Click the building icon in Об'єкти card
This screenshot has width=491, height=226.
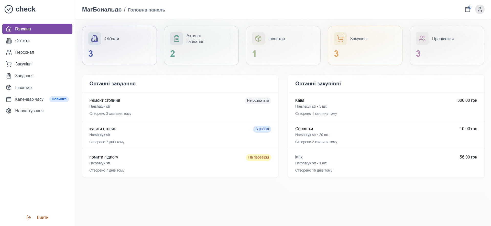point(95,39)
